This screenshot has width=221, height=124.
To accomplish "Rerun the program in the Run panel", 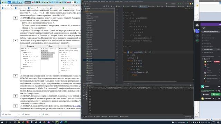I will tap(84, 88).
